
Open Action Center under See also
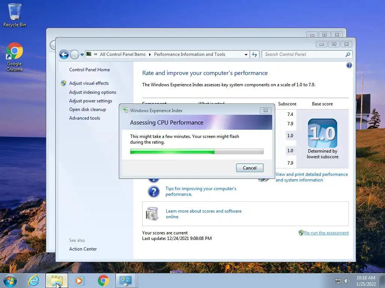83,249
